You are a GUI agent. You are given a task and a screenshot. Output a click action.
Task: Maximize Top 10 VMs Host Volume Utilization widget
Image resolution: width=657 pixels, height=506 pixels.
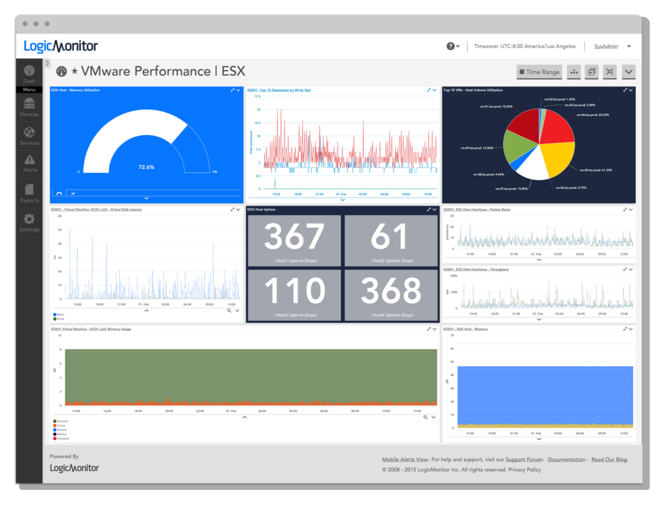pyautogui.click(x=625, y=90)
